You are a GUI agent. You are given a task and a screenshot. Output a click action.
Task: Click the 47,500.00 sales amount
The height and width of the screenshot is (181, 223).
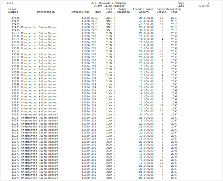click(146, 24)
